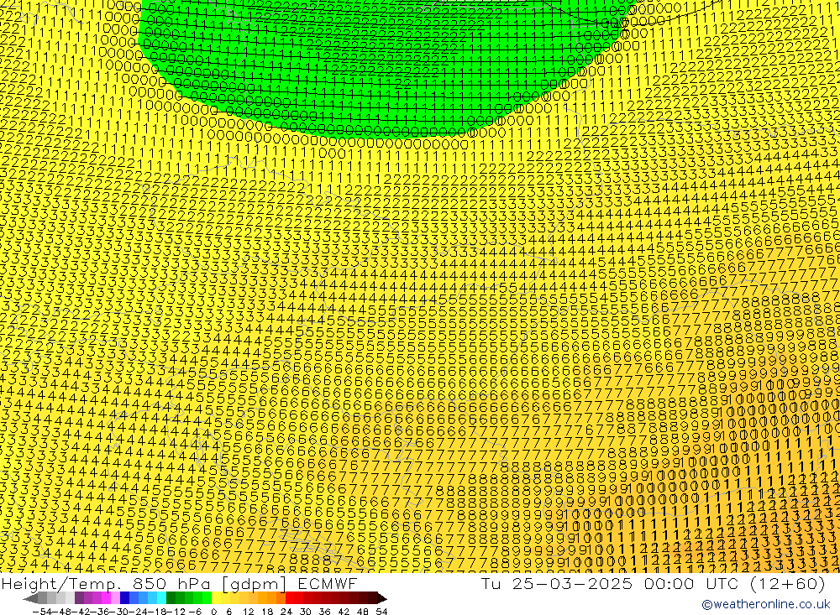Select the "Height/Temp. 850 hPa [gdpm] ECMWF" title

click(x=179, y=583)
